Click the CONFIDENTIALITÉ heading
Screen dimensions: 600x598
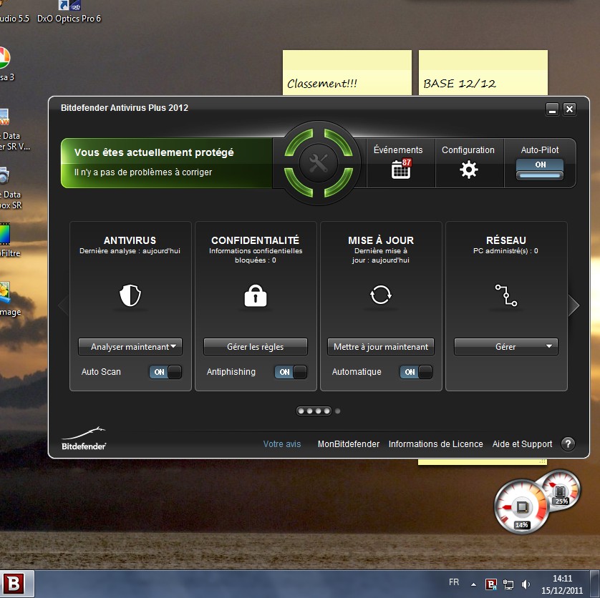(x=255, y=240)
